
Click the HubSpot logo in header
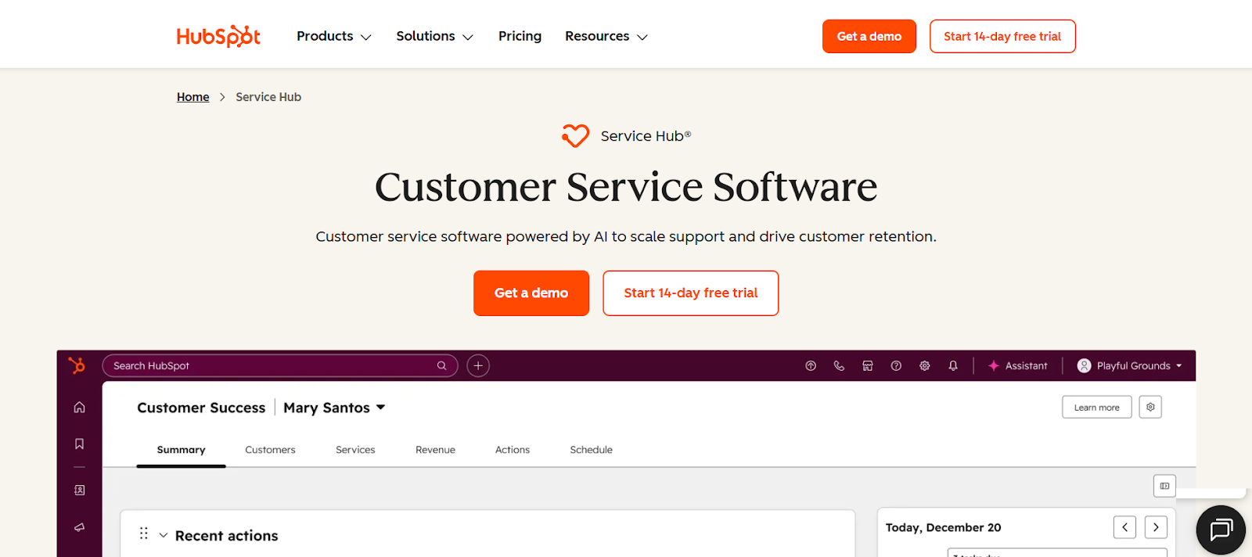[218, 36]
